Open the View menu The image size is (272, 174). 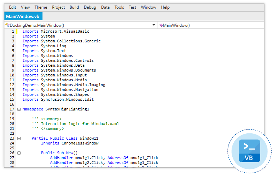[x=25, y=7]
